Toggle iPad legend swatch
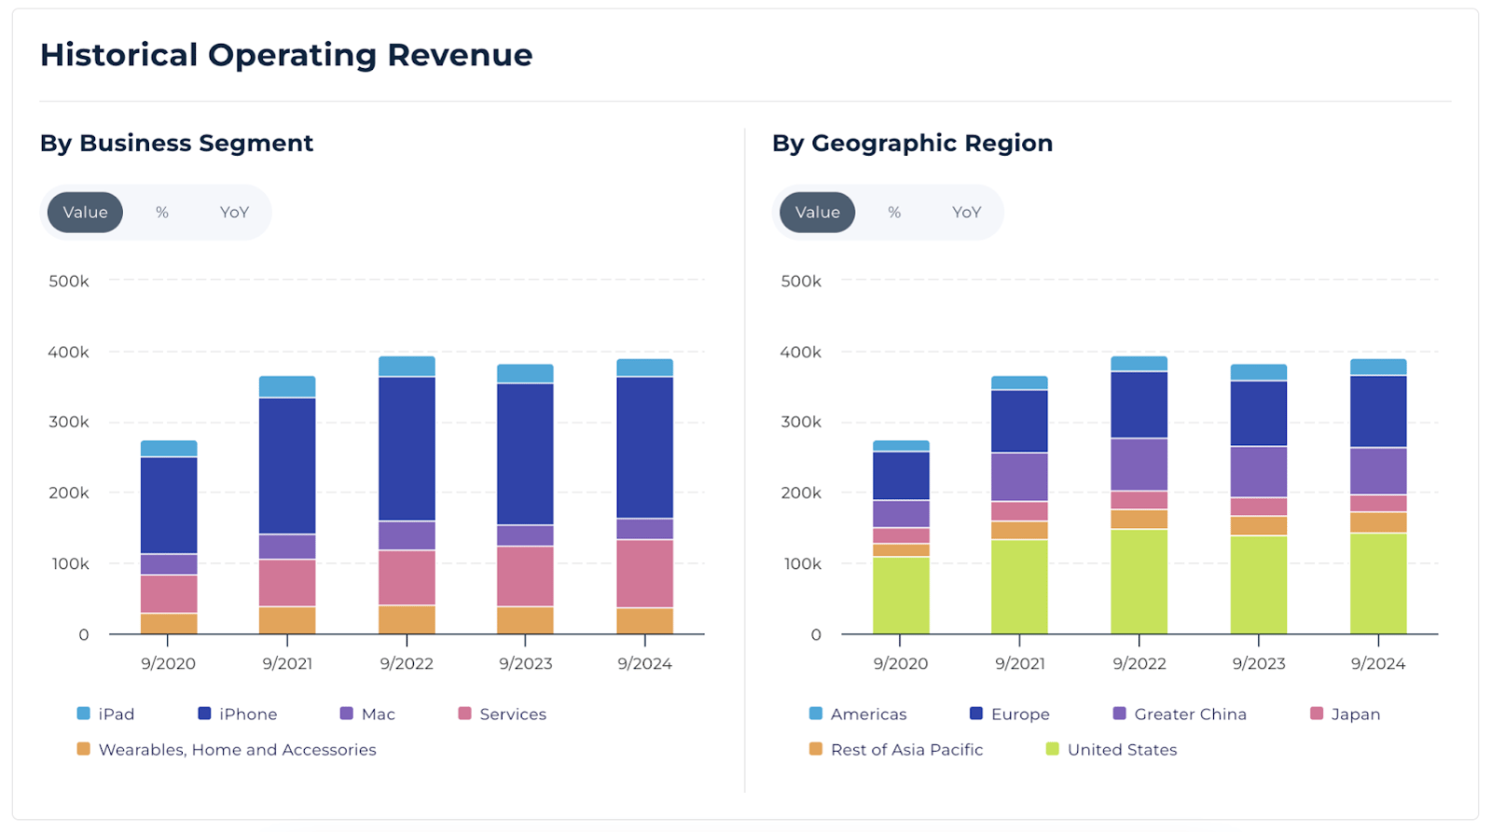 84,714
